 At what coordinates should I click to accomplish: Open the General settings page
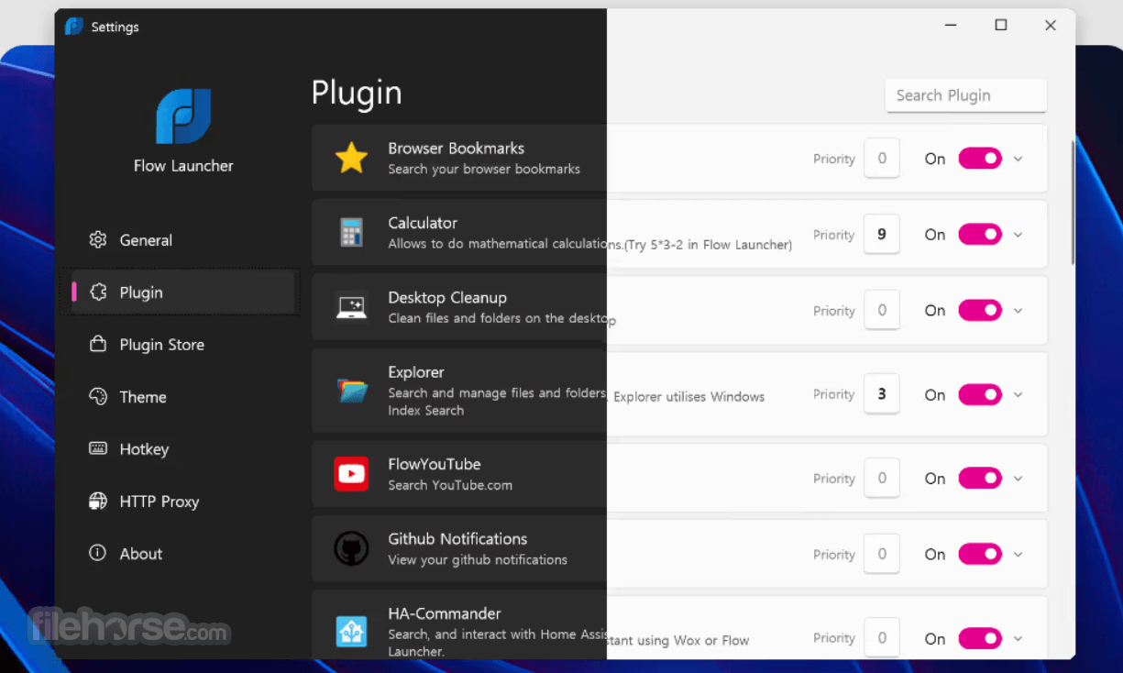pyautogui.click(x=182, y=240)
